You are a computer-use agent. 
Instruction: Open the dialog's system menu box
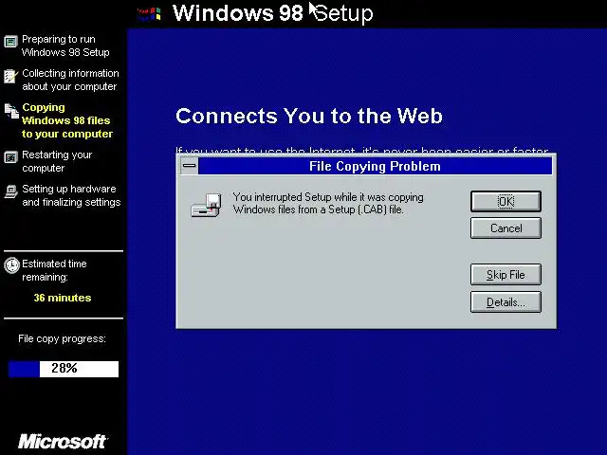[x=190, y=166]
